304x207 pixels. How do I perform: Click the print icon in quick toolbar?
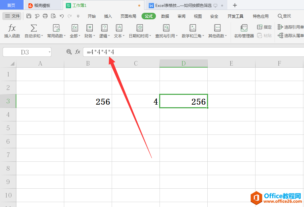[45, 16]
